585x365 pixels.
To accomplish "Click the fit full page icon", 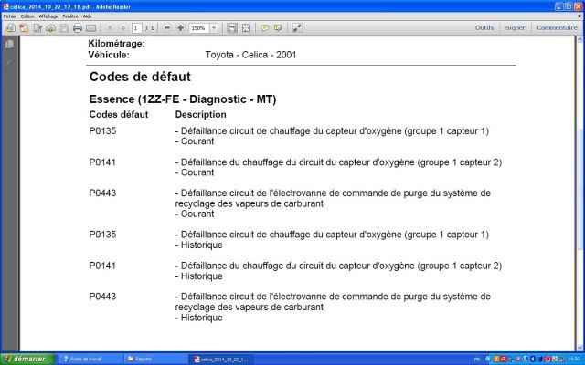I will click(x=246, y=28).
